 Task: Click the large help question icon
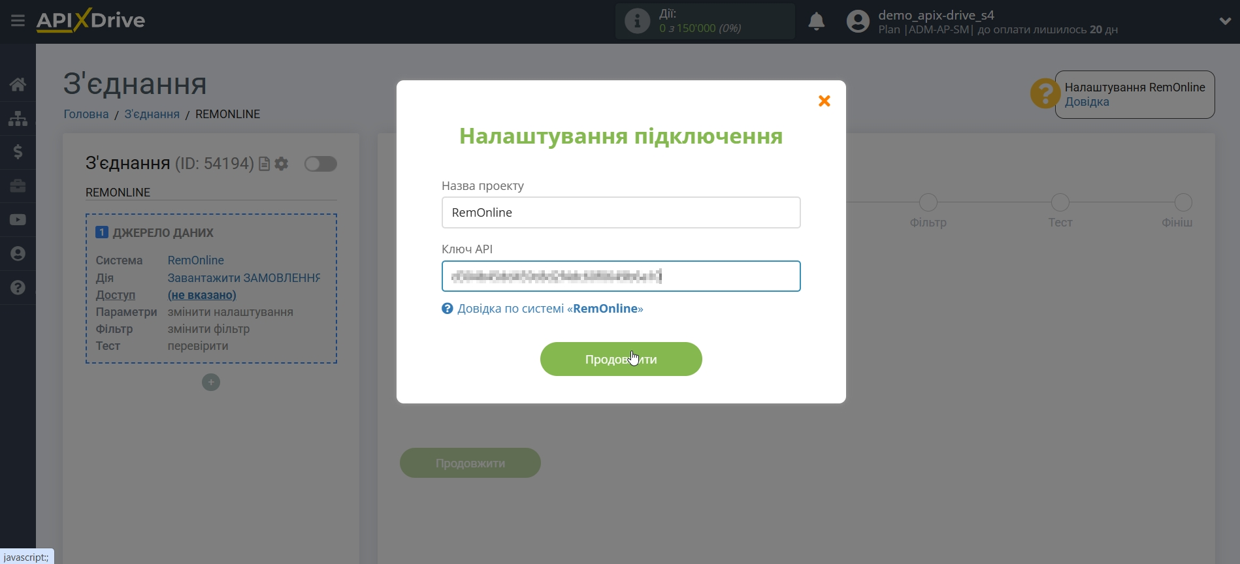click(1045, 93)
